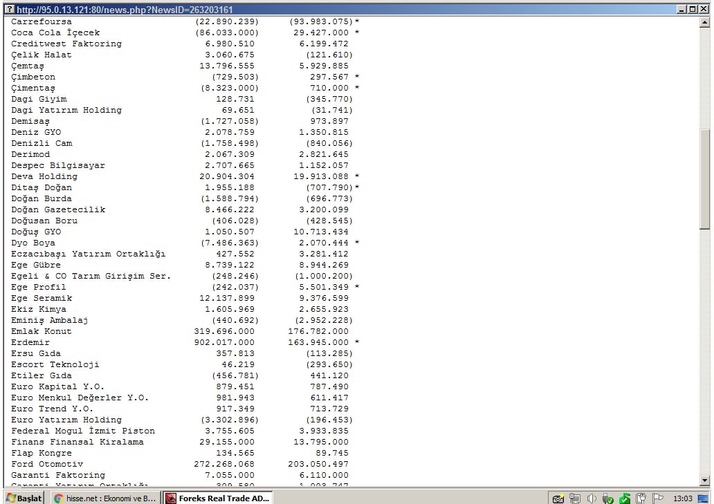This screenshot has width=714, height=504.
Task: Select the Euro Yatırım Holding row name
Action: point(66,420)
